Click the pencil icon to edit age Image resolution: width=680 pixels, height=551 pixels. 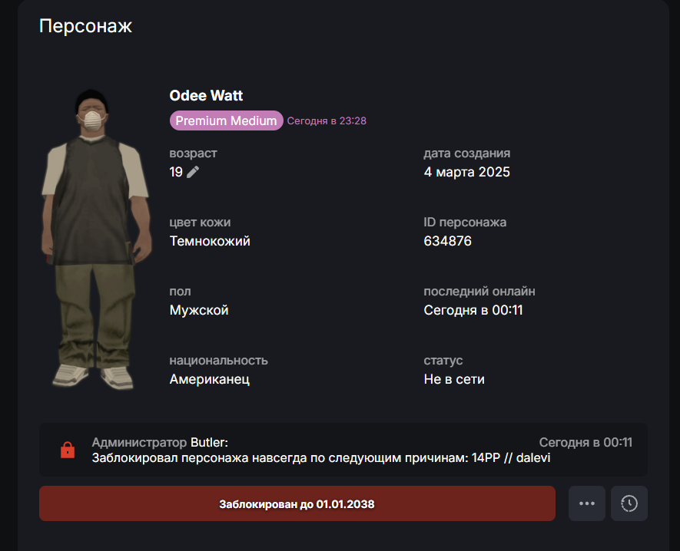[x=193, y=172]
